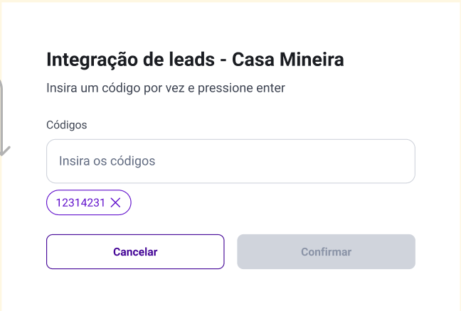Click inside the Códigos input field
The width and height of the screenshot is (461, 311).
tap(231, 161)
